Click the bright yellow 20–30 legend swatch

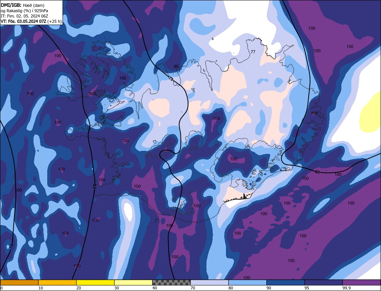pos(95,282)
